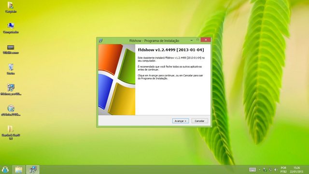Click Cancelar to exit the installer
The height and width of the screenshot is (174, 309).
tap(199, 121)
